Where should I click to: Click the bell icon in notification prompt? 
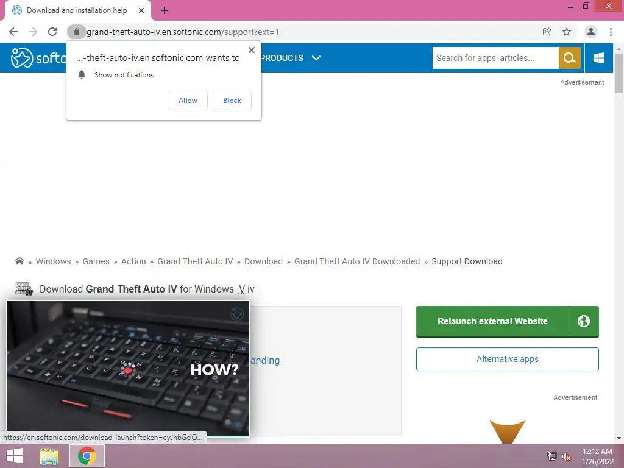[82, 75]
